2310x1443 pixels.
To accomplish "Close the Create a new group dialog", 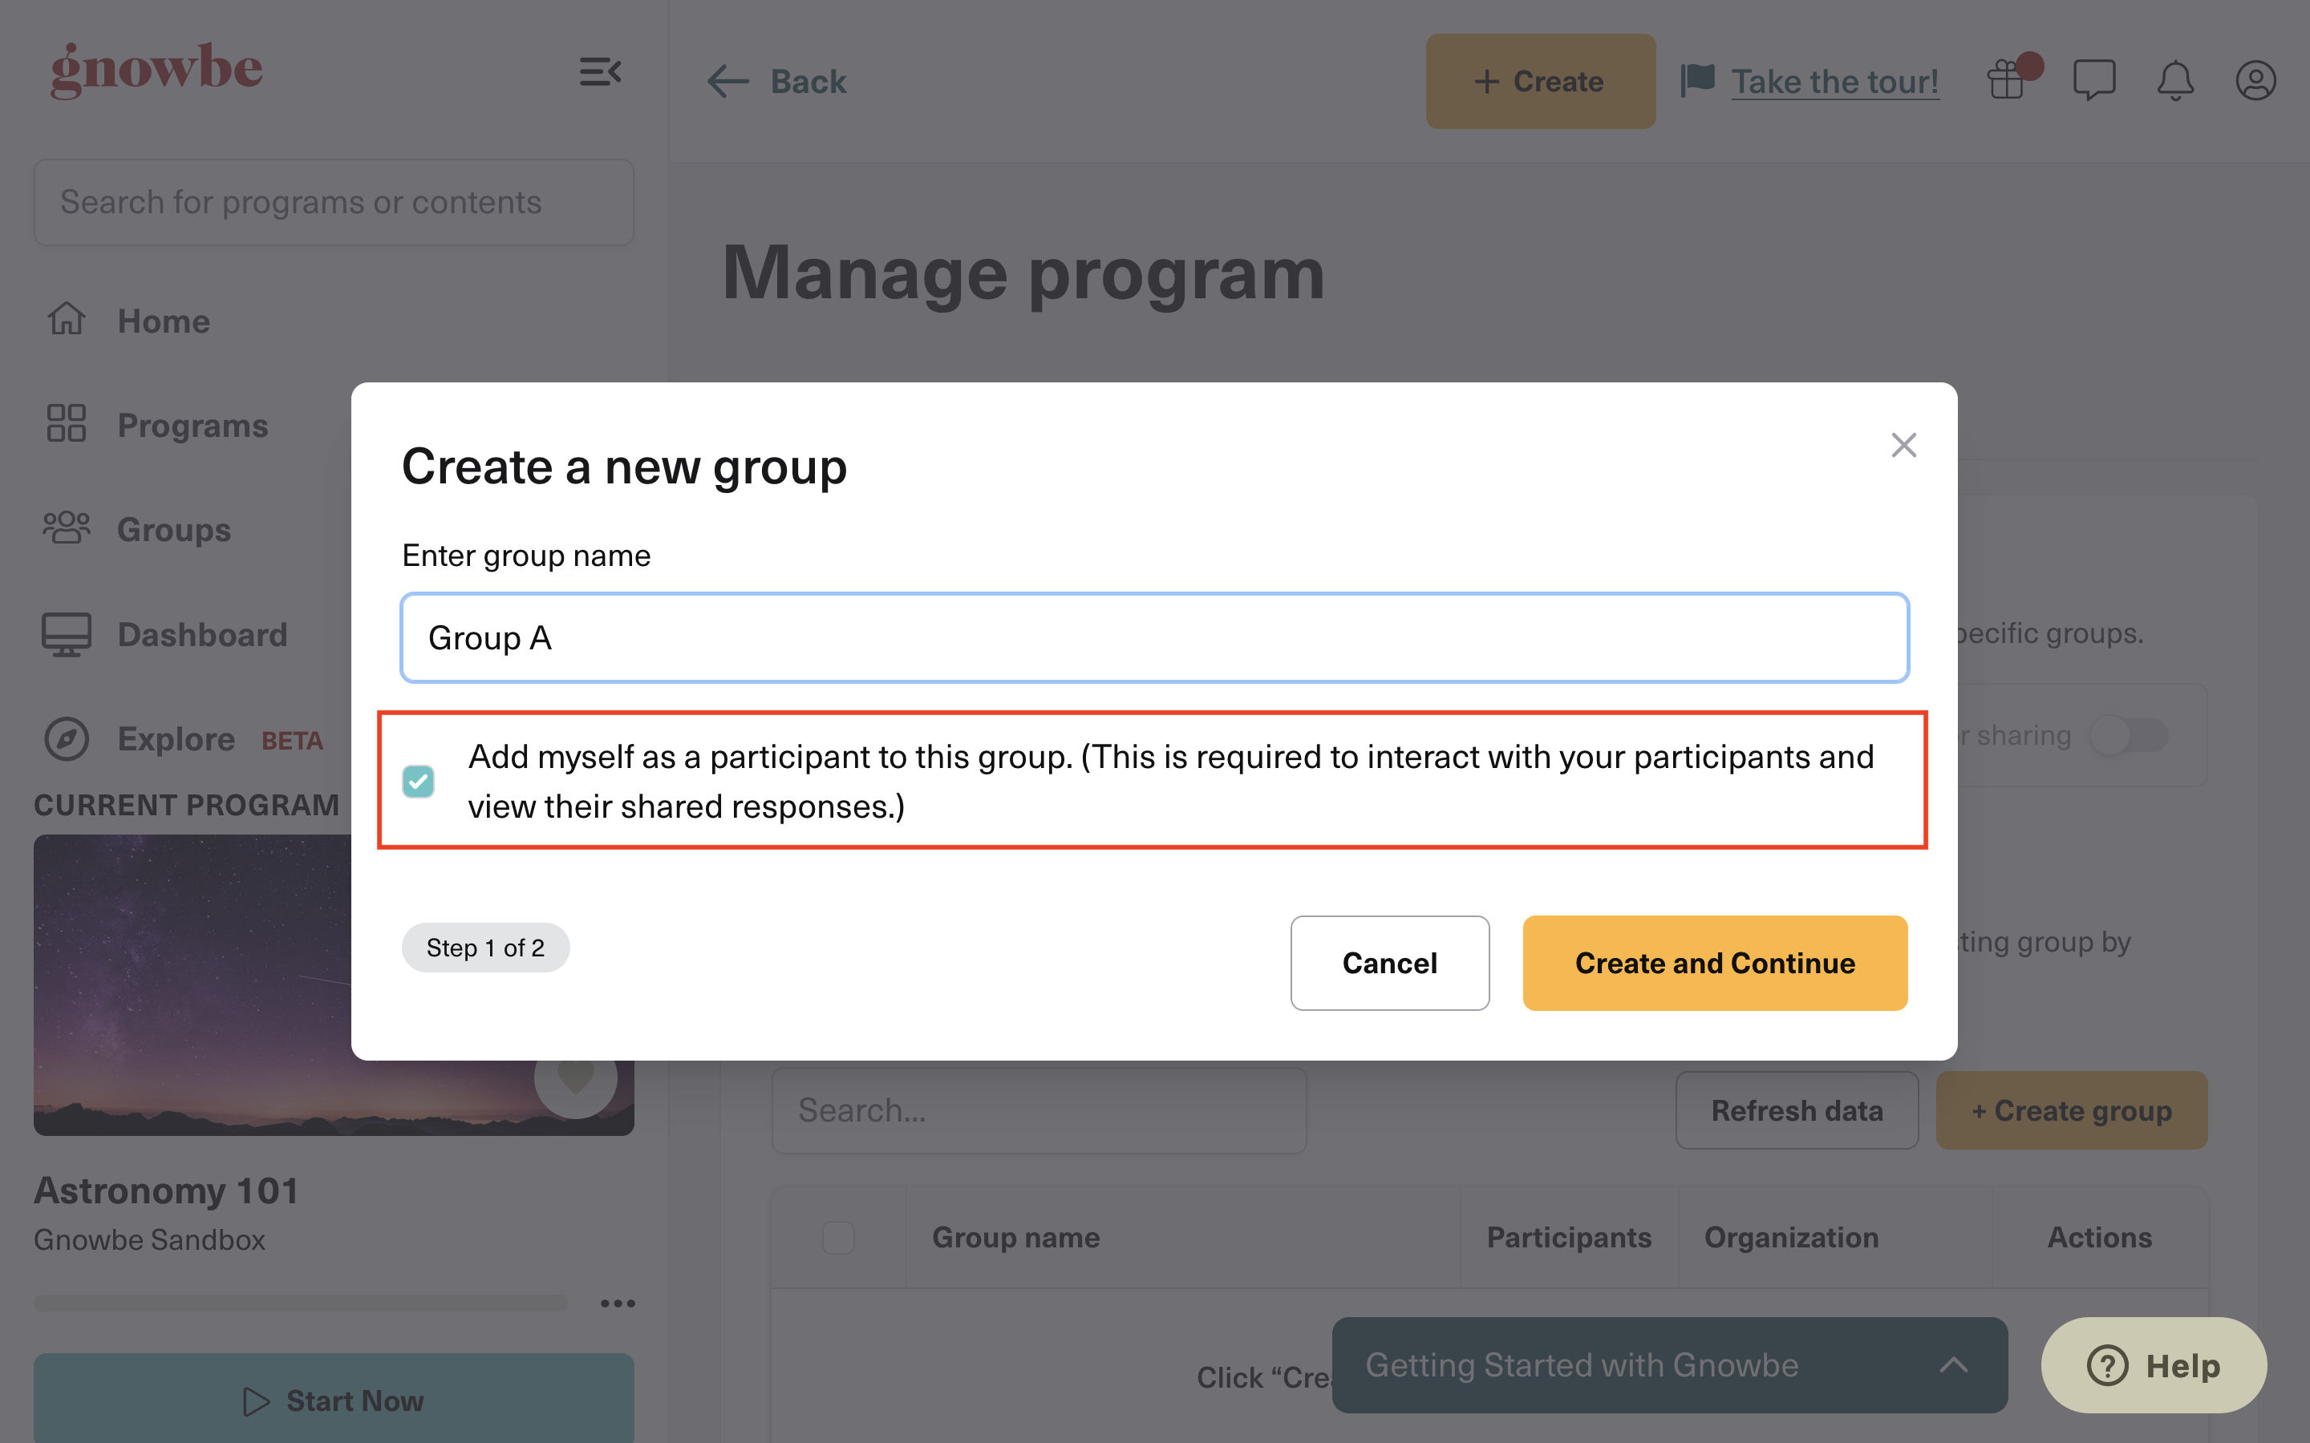I will [x=1903, y=445].
